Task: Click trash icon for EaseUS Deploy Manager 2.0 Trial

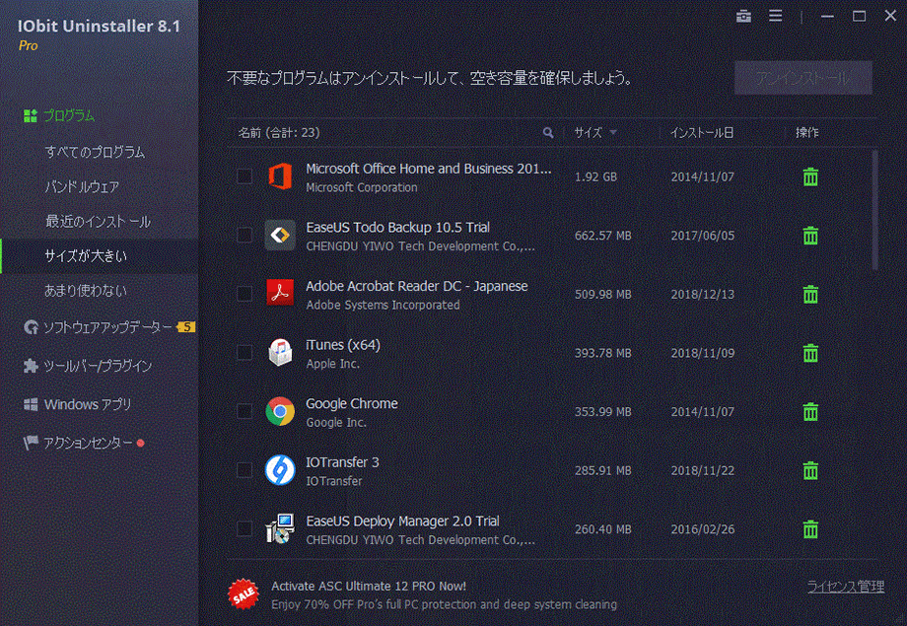Action: [810, 528]
